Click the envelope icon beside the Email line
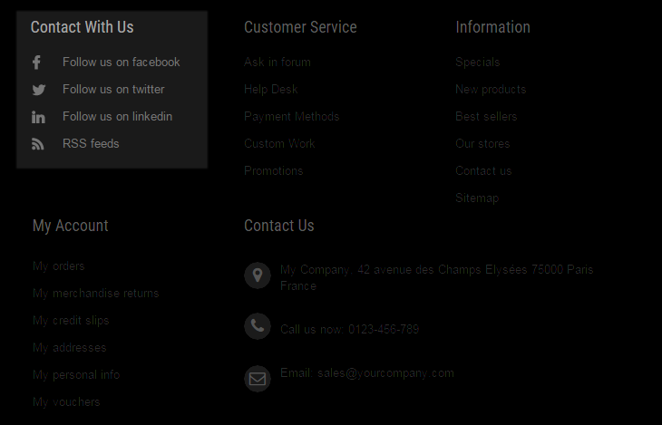Screen dimensions: 662x425 tap(258, 379)
